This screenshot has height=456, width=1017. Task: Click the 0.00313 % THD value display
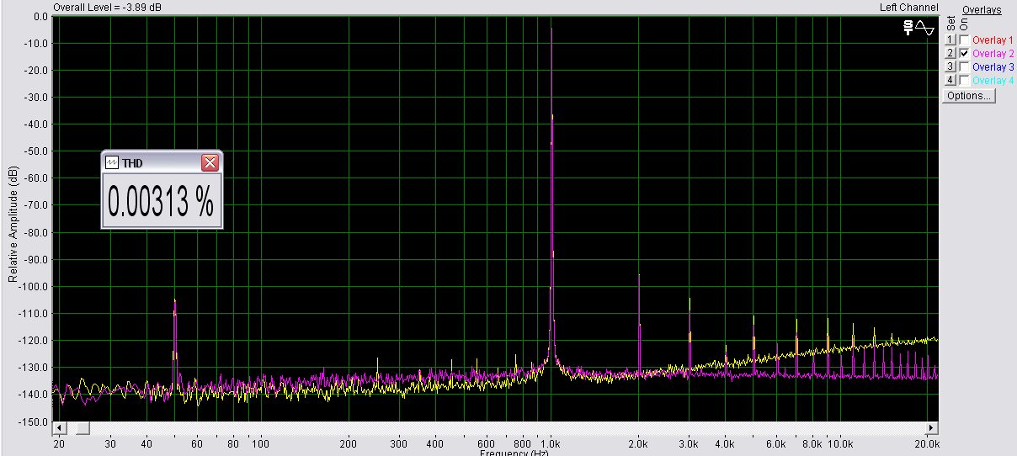[161, 202]
